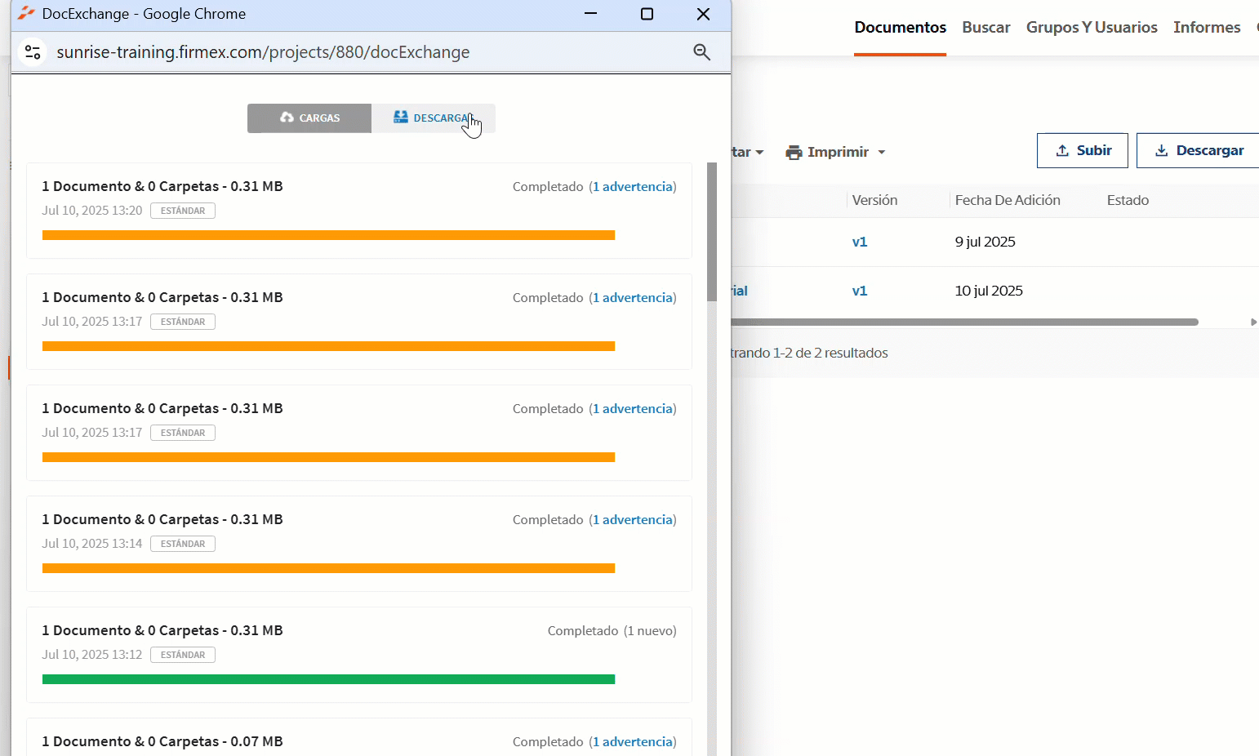Click the '9 jul 2025' date cell
The height and width of the screenshot is (756, 1259).
click(x=985, y=242)
